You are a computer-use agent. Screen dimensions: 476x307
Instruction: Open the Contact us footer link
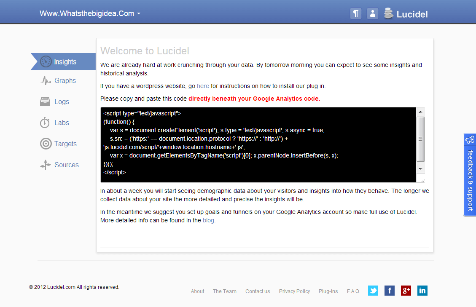tap(258, 291)
